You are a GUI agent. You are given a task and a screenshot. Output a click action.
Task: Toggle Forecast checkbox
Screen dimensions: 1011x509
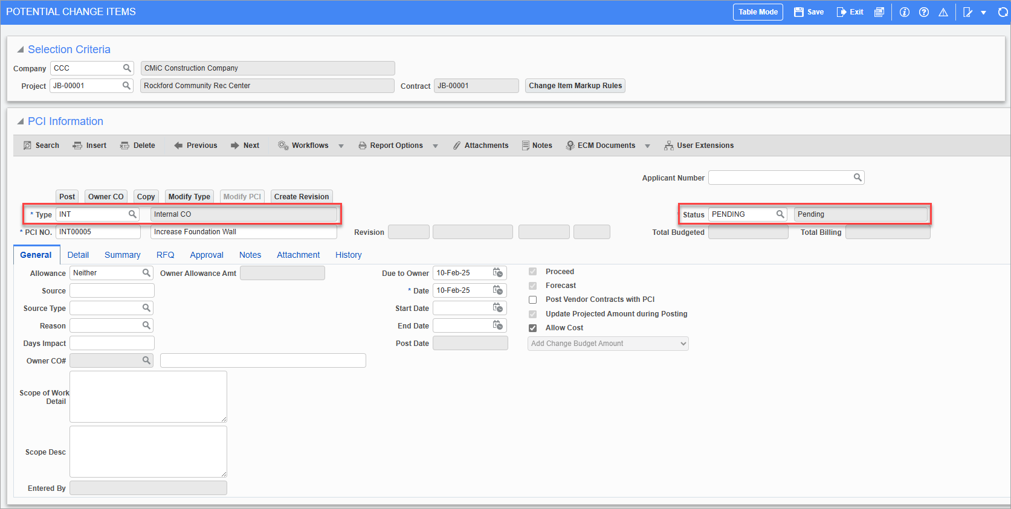533,286
